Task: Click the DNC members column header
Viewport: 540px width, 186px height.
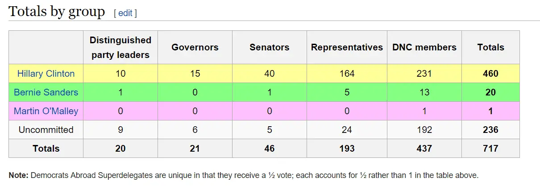Action: (424, 47)
